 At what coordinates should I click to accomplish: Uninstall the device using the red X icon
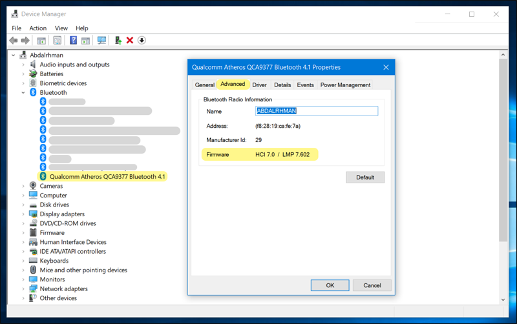tap(130, 40)
